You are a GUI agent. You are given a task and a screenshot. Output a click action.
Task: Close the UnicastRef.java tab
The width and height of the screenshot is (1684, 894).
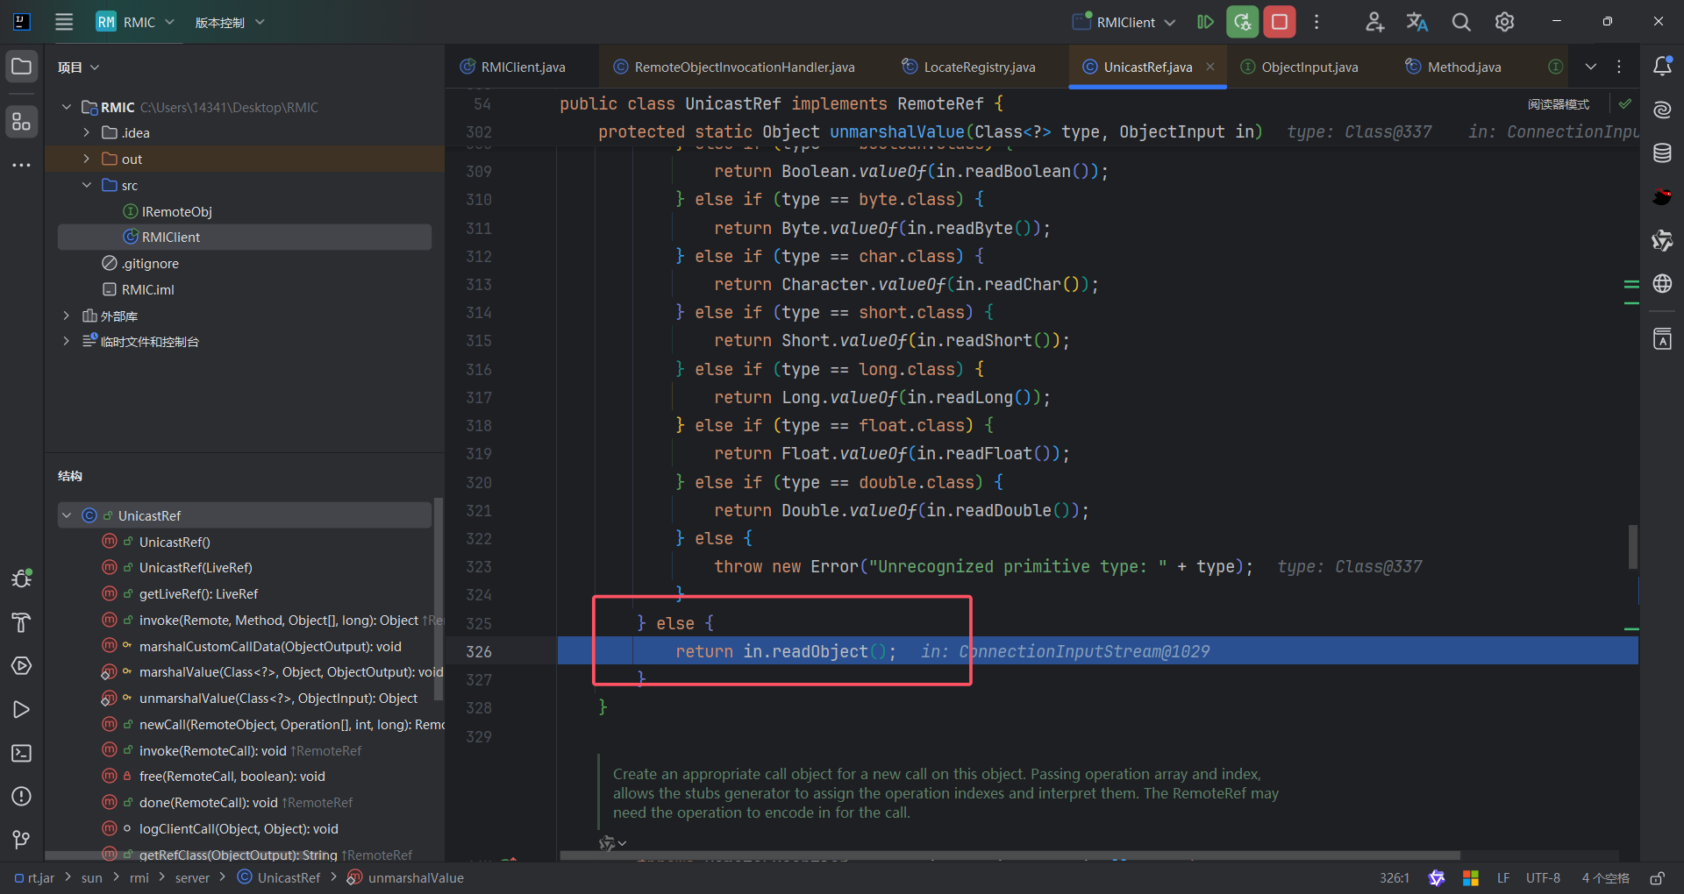point(1210,67)
